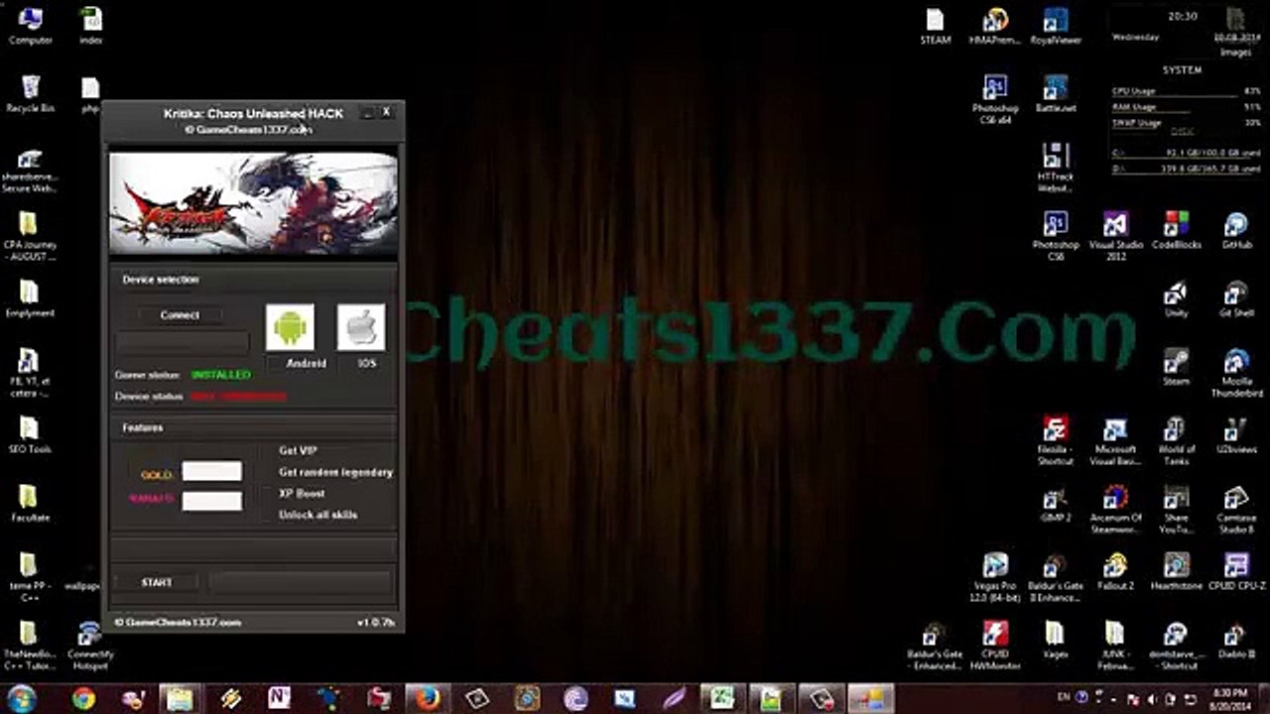Select the iOS Apple device icon
The width and height of the screenshot is (1270, 714).
coord(361,327)
